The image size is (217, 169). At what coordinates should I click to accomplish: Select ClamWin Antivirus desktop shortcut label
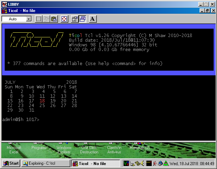[x=114, y=150]
